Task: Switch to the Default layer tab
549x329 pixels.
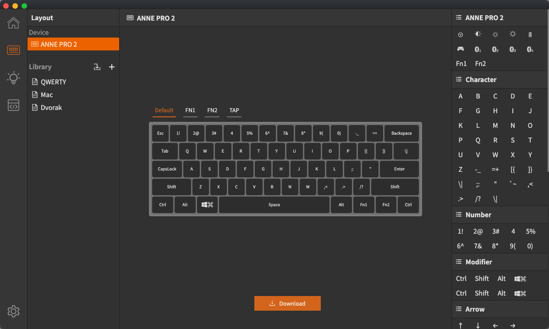Action: (164, 110)
